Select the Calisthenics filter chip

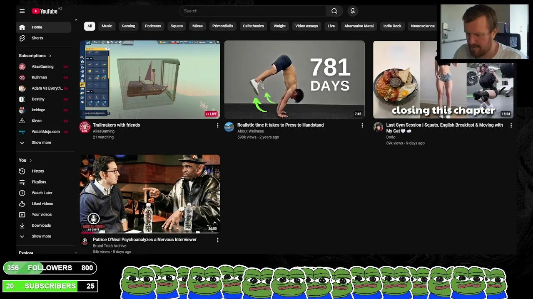coord(253,26)
